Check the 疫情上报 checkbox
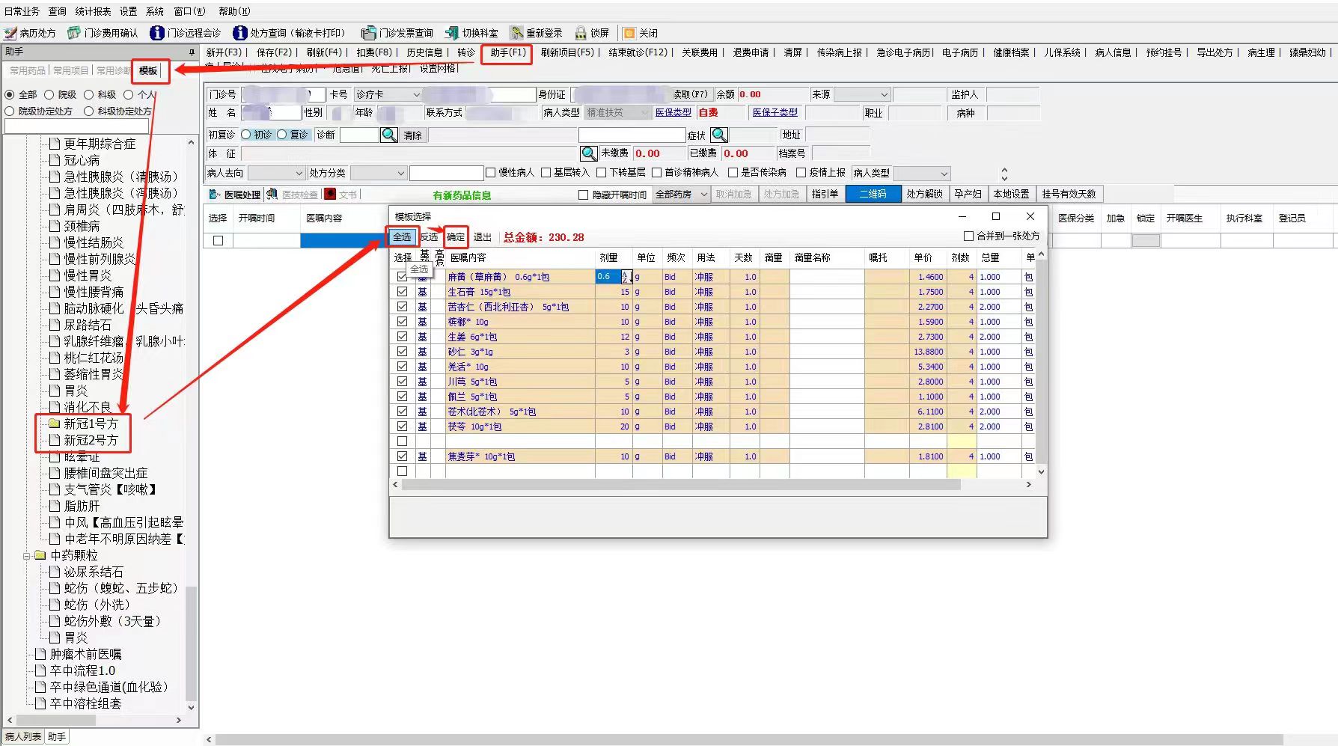Image resolution: width=1338 pixels, height=746 pixels. click(x=801, y=173)
